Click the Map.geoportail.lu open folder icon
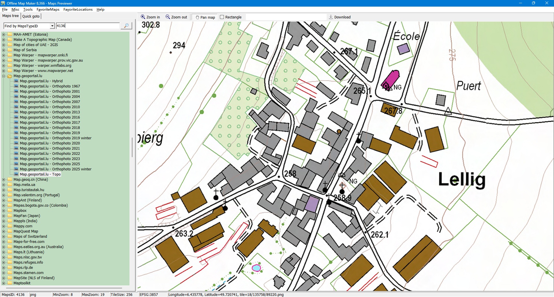Viewport: 554px width, 297px height. coord(10,76)
